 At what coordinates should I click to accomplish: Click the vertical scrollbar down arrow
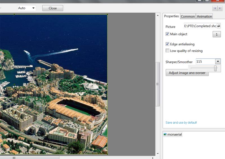[157, 153]
